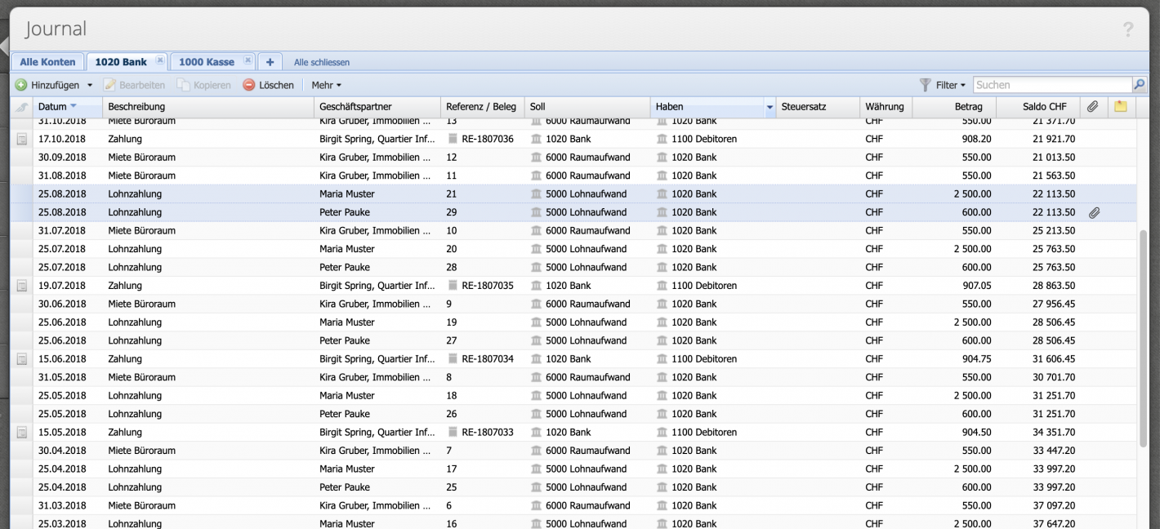This screenshot has height=529, width=1160.
Task: Click the plus button to open a new tab
Action: pos(270,61)
